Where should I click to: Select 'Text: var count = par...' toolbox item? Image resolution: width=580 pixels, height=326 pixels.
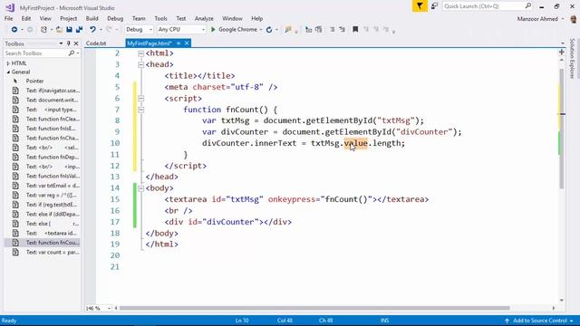(x=42, y=252)
